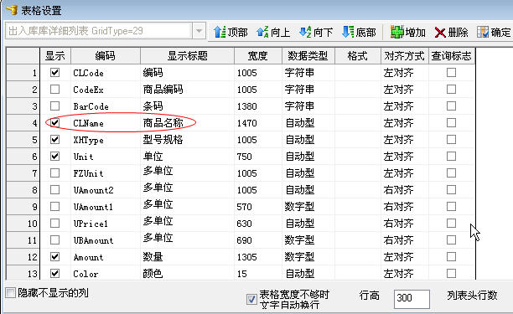Click the 向上 move-up toolbar button

[273, 32]
